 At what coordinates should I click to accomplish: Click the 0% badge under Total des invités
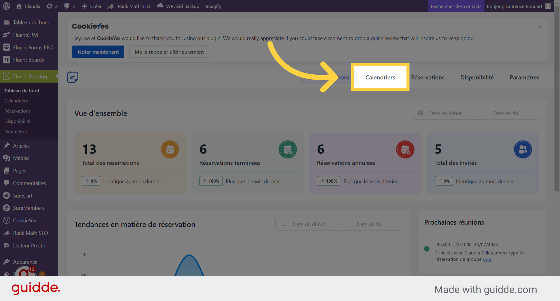click(x=444, y=181)
